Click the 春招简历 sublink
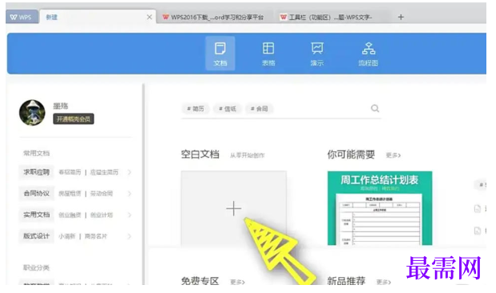Viewport: 496px width, 293px height. click(x=70, y=172)
